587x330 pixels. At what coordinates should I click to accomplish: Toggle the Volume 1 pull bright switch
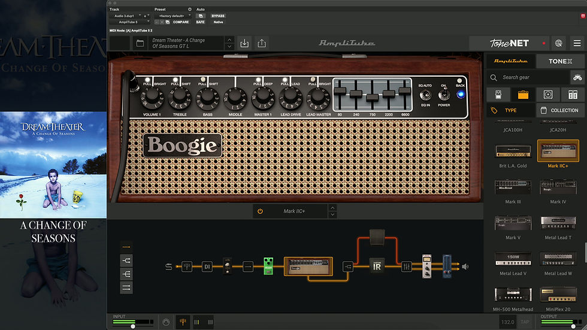(147, 80)
